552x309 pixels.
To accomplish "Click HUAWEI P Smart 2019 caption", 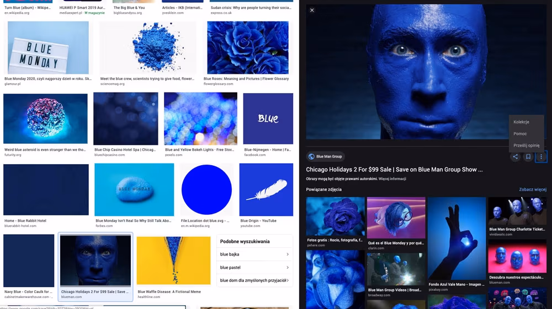I will click(x=82, y=8).
